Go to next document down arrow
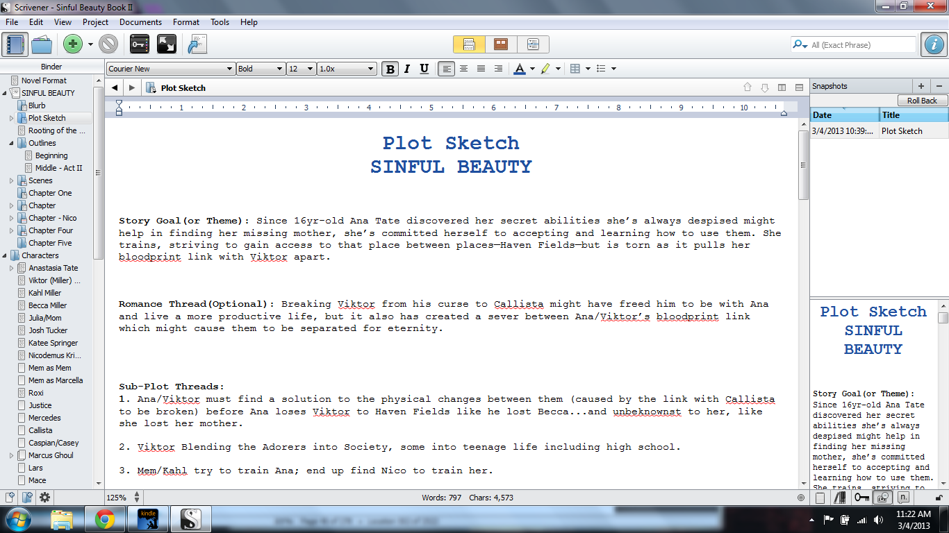 click(765, 87)
